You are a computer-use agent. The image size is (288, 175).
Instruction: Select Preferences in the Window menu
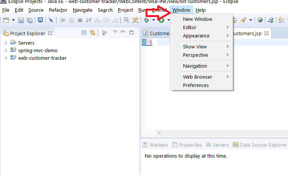[202, 85]
